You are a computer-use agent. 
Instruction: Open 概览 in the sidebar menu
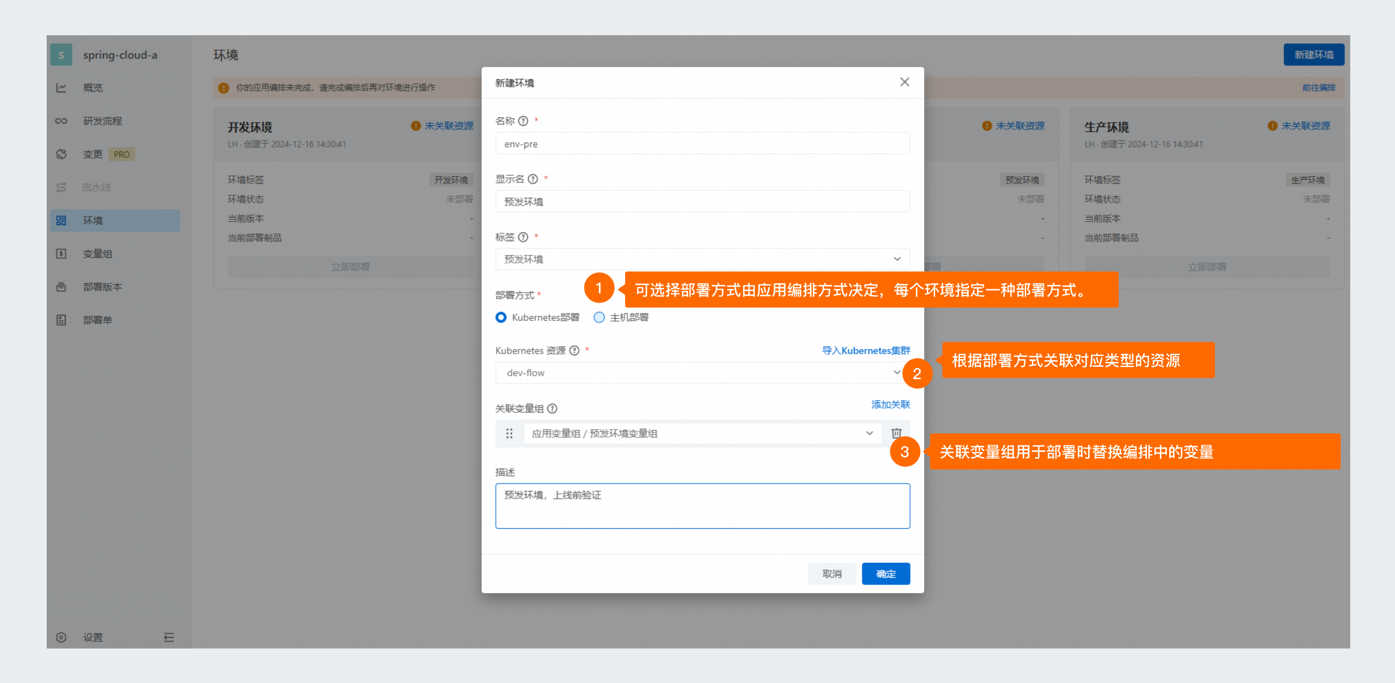(x=92, y=88)
